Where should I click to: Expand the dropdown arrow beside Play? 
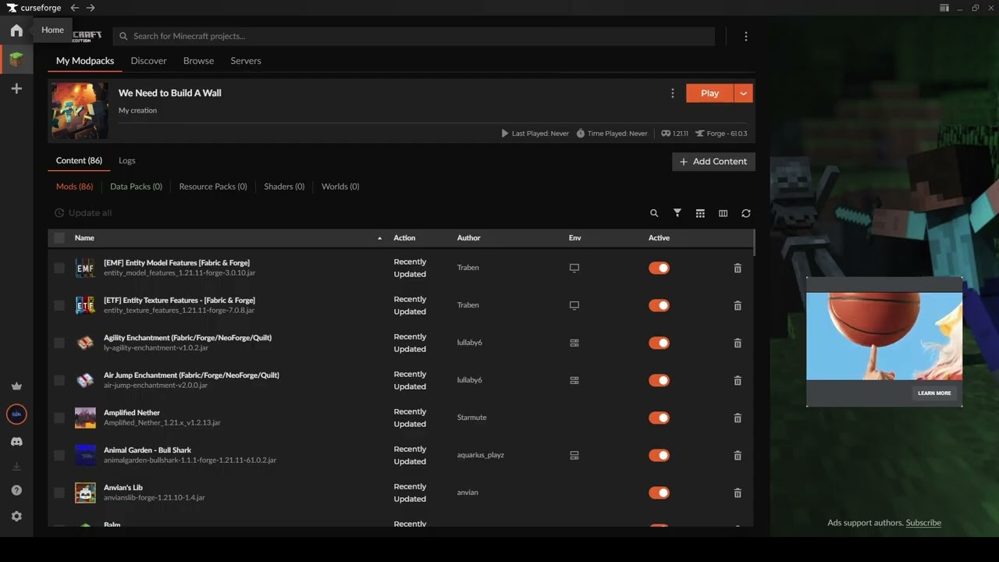coord(744,93)
